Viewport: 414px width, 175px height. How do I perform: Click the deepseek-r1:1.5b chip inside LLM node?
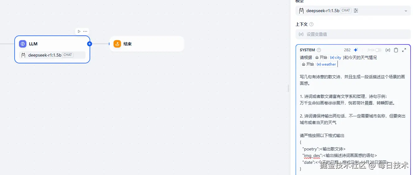52,55
